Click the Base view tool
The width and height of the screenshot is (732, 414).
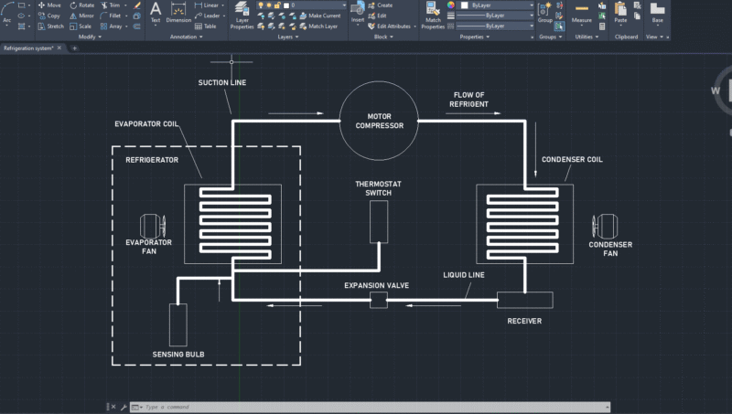click(x=657, y=13)
